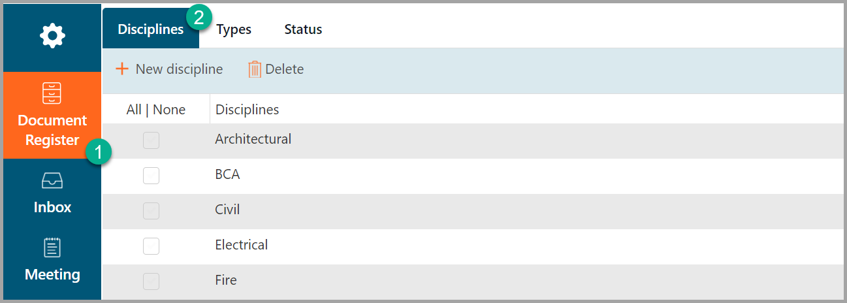Image resolution: width=847 pixels, height=303 pixels.
Task: Click the trash can Delete icon
Action: click(x=255, y=69)
